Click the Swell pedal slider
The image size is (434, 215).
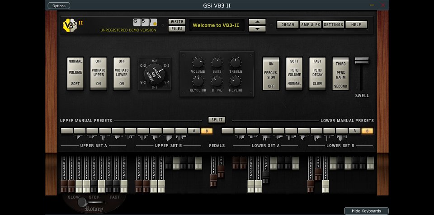[x=362, y=61]
